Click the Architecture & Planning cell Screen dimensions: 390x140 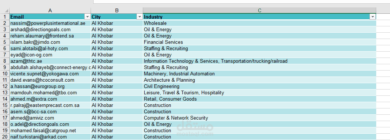260,80
